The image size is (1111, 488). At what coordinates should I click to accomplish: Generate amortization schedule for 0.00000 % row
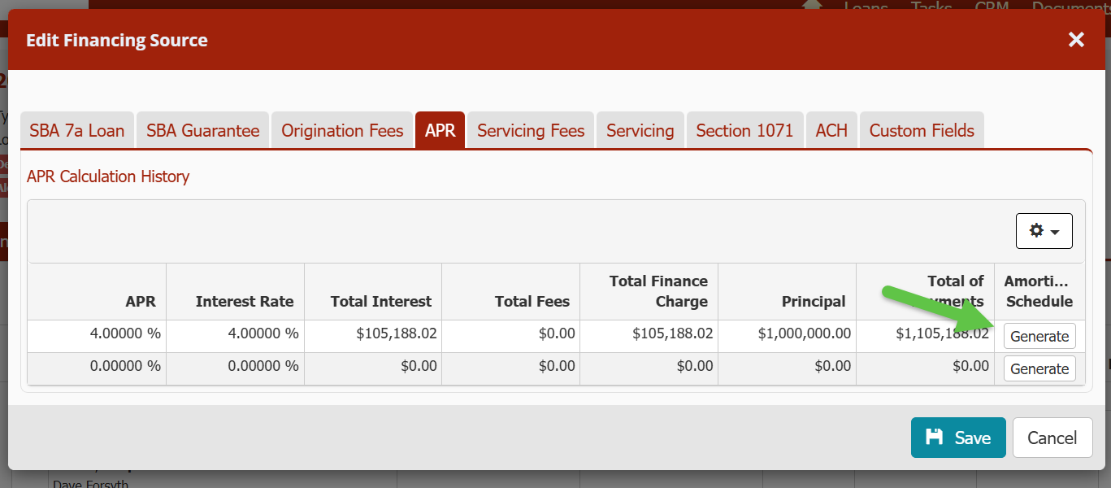tap(1039, 368)
